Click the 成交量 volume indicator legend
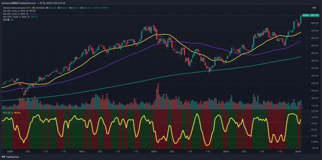 pos(7,20)
